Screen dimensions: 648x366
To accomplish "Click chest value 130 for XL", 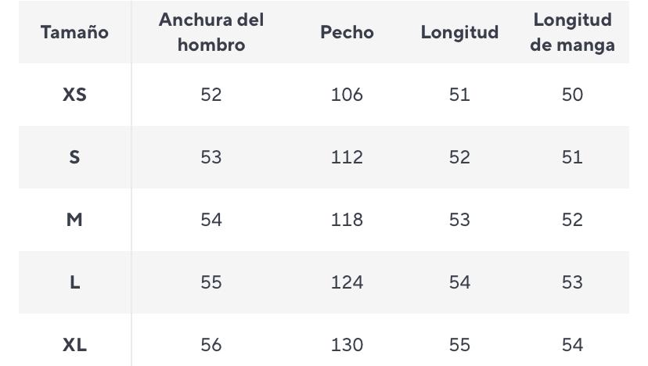I will tap(347, 345).
